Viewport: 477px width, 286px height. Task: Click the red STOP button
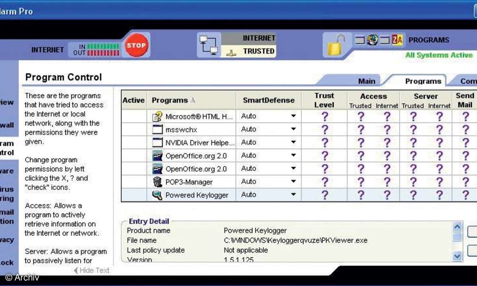coord(136,46)
